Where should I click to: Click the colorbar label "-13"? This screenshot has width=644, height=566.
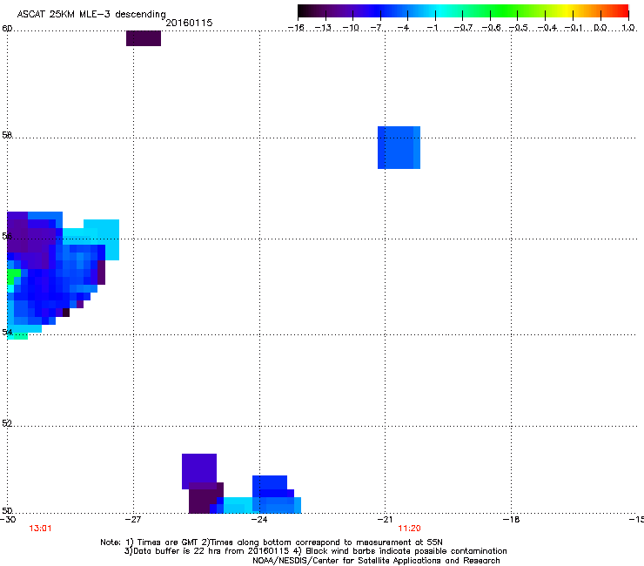click(323, 28)
